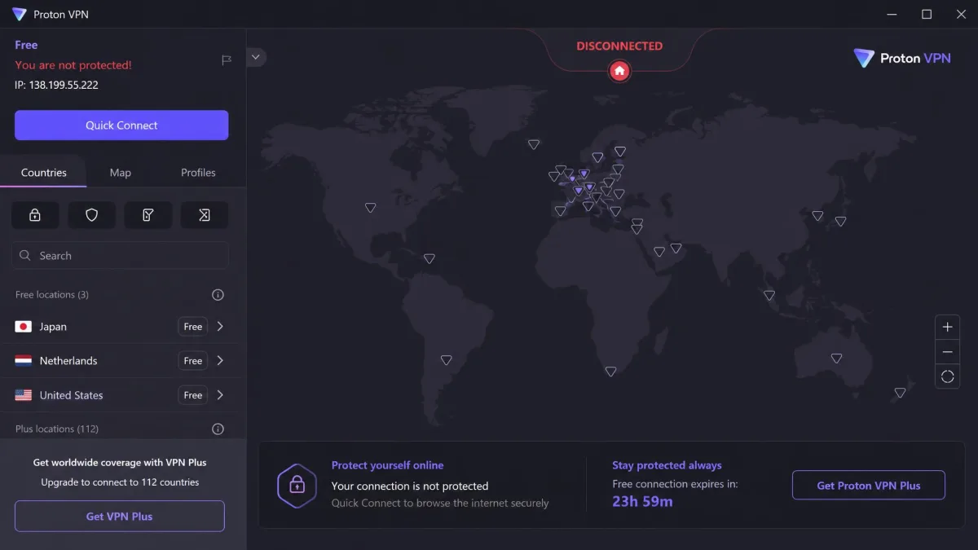
Task: Click the United States flag icon
Action: [24, 395]
